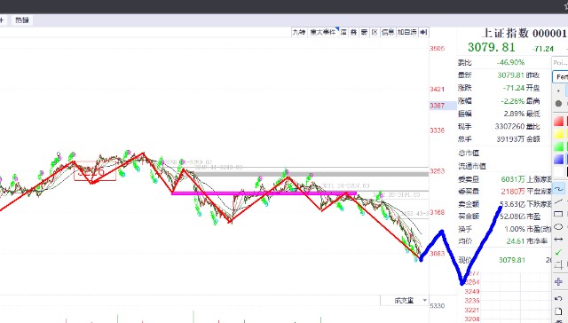Screen dimensions: 568x323
Task: Click the 3387 highlighted price axis label
Action: point(438,106)
